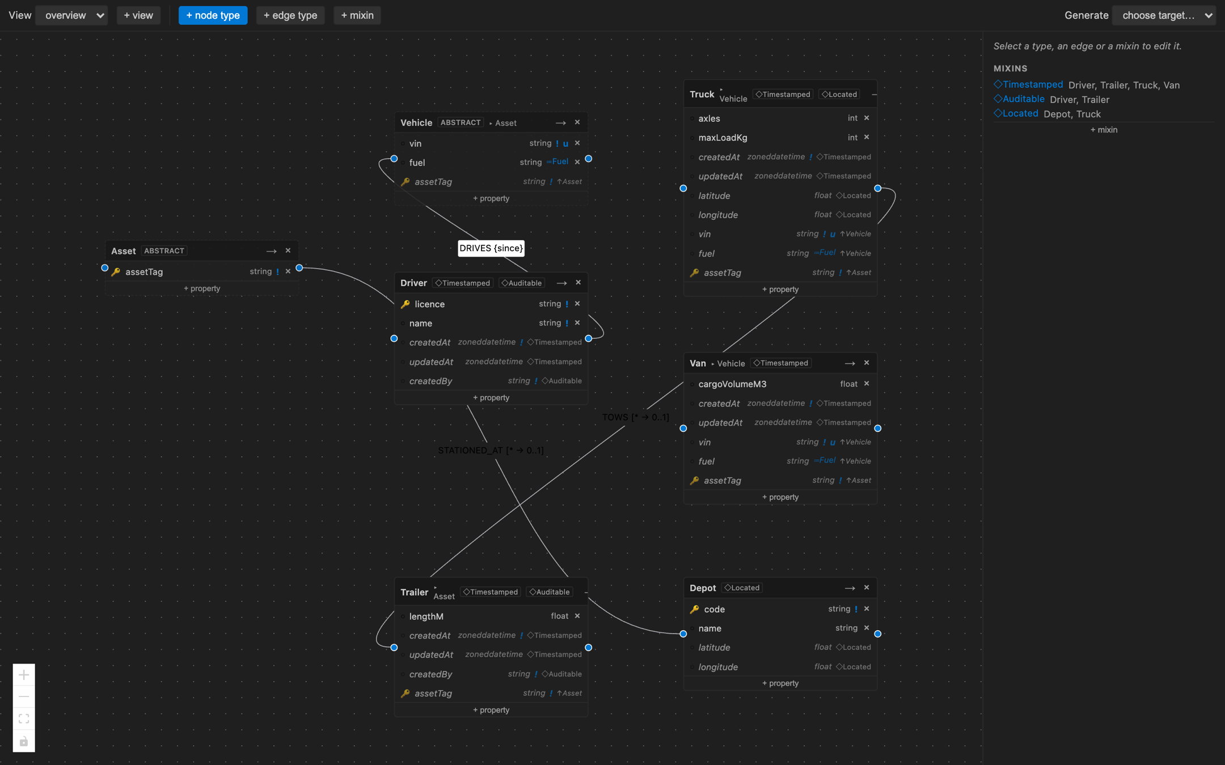Click the ABSTRACT badge on Asset
Screen dimensions: 1225x765
click(x=164, y=250)
